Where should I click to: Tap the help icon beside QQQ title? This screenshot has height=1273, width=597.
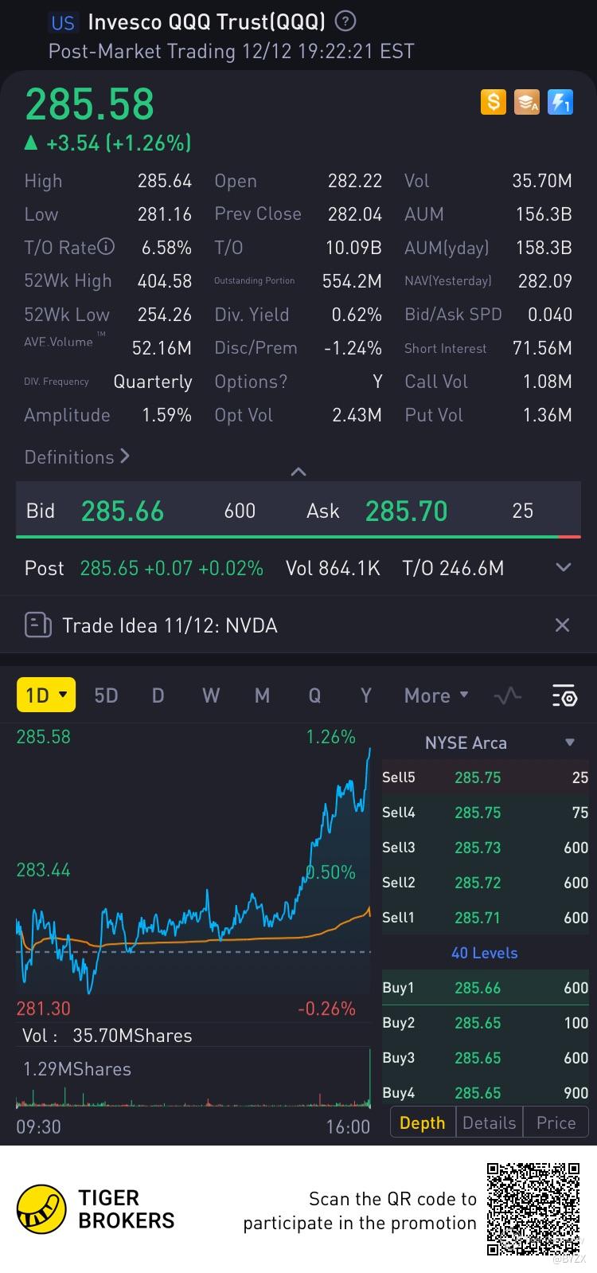[x=345, y=22]
